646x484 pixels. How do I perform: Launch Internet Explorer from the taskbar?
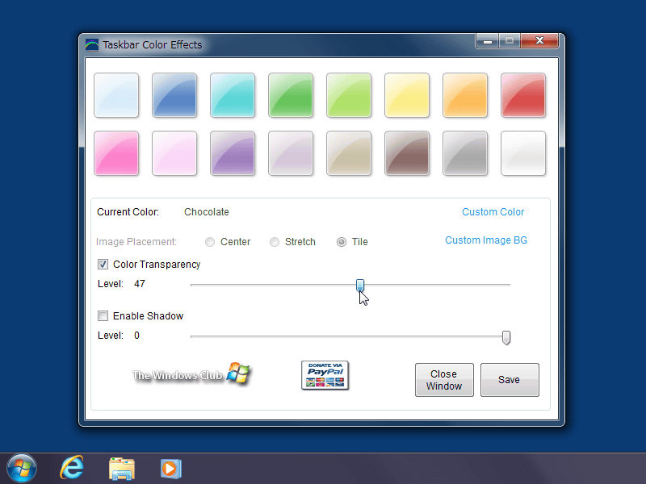coord(72,468)
